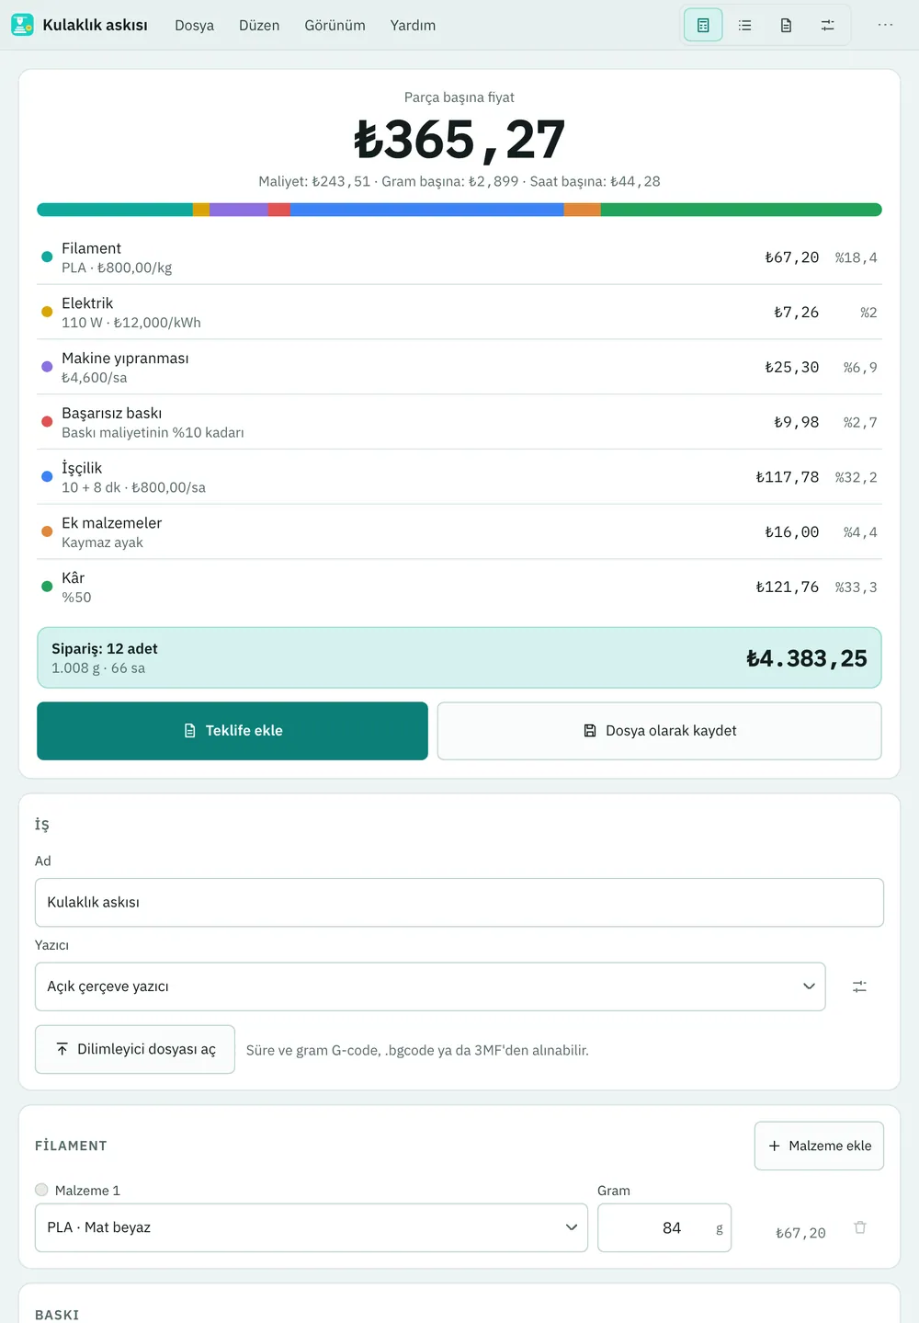The height and width of the screenshot is (1323, 919).
Task: Click the Teklife ekle button
Action: click(x=233, y=731)
